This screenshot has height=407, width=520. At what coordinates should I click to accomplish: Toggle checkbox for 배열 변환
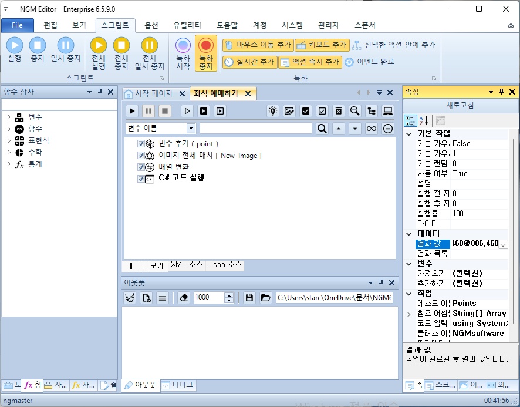[x=141, y=167]
